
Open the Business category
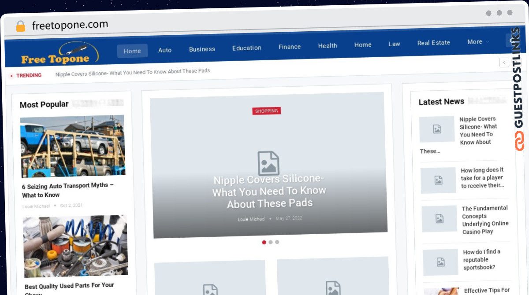click(202, 49)
